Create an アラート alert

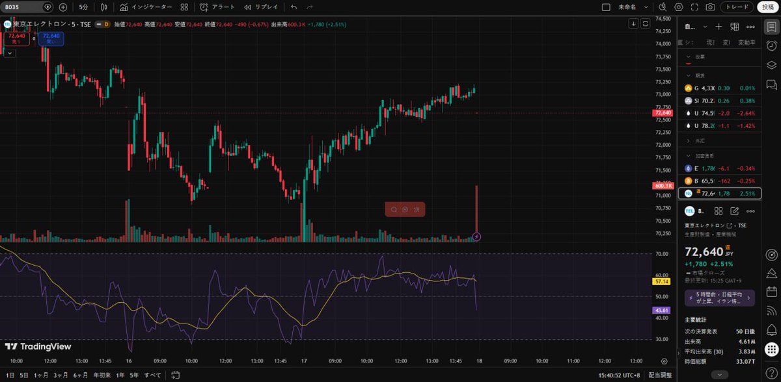point(218,7)
